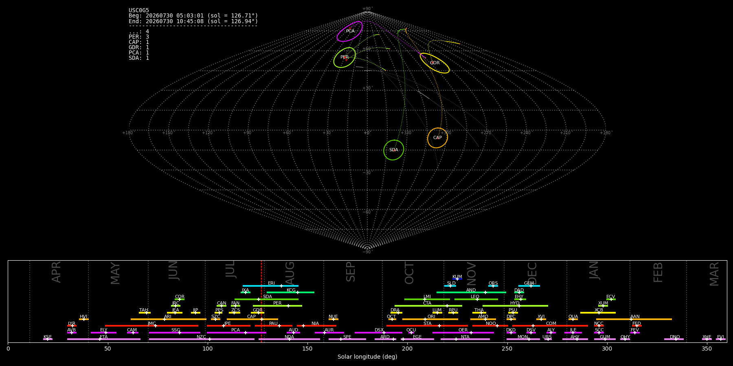Click the cyan ERI shower bar
The image size is (733, 366).
270,286
